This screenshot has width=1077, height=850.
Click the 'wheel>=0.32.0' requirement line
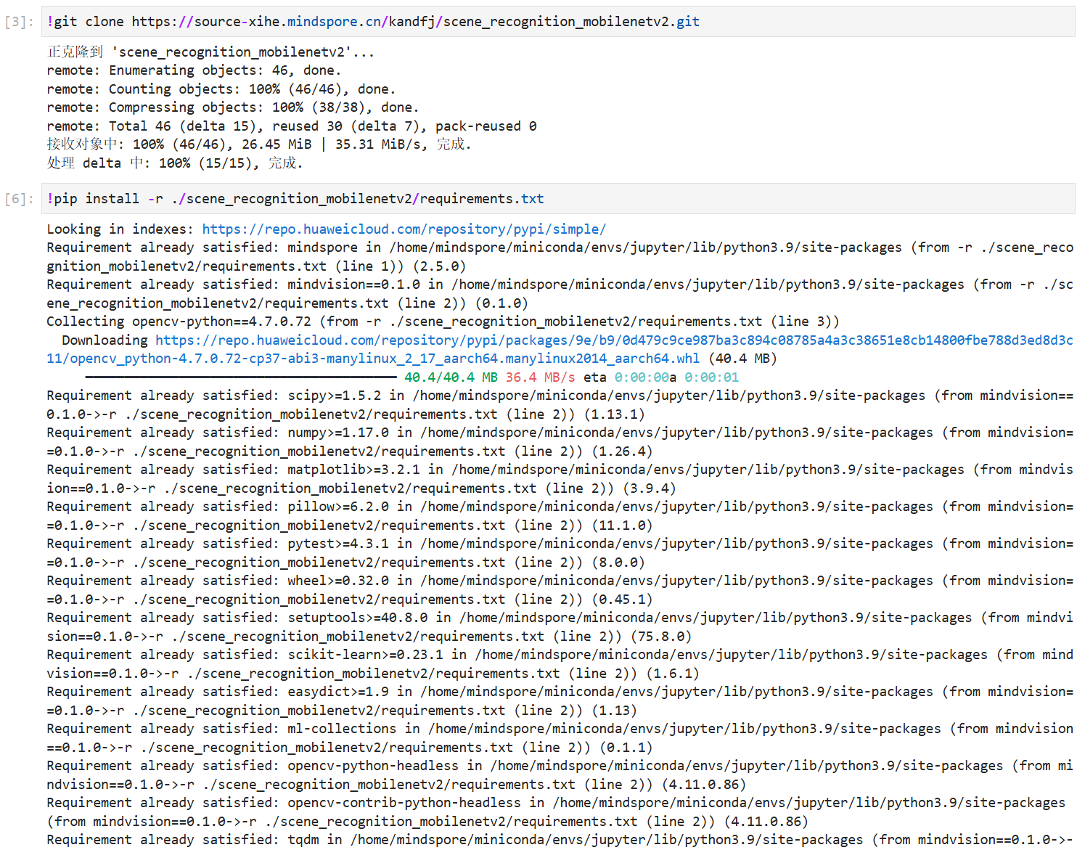tap(559, 590)
